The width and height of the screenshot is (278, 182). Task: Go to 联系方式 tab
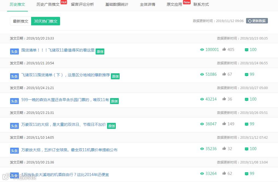201,4
